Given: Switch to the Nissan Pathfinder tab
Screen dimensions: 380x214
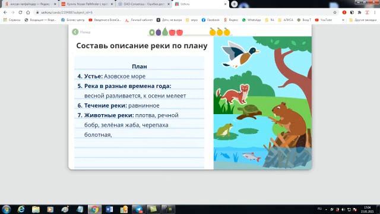Looking at the screenshot, I should (x=87, y=4).
